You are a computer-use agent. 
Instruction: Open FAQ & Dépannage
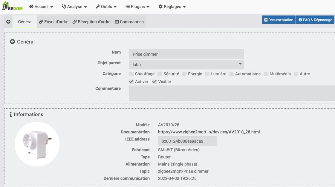[315, 20]
